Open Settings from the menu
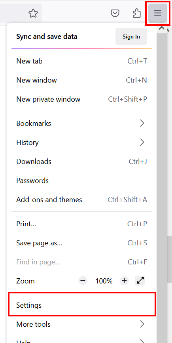This screenshot has width=172, height=343. (81, 305)
